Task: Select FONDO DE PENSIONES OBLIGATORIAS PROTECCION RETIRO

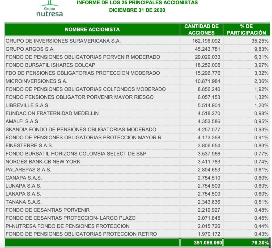Action: pyautogui.click(x=81, y=234)
